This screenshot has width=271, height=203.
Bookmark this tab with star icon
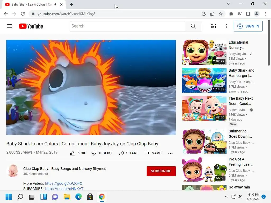(221, 14)
